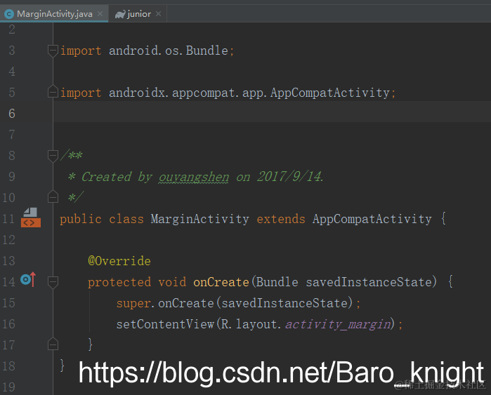Click the Gradle elephant icon on junior tab
The width and height of the screenshot is (491, 395).
(x=120, y=15)
